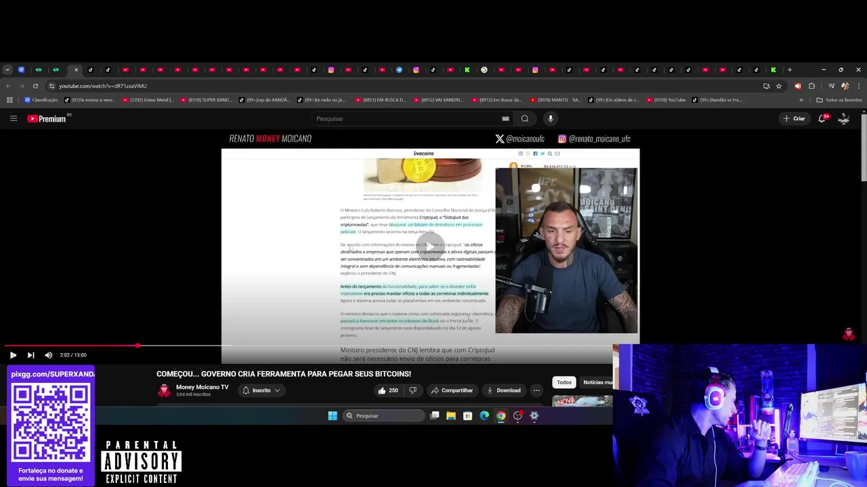Mute the video volume speaker icon

[x=49, y=355]
